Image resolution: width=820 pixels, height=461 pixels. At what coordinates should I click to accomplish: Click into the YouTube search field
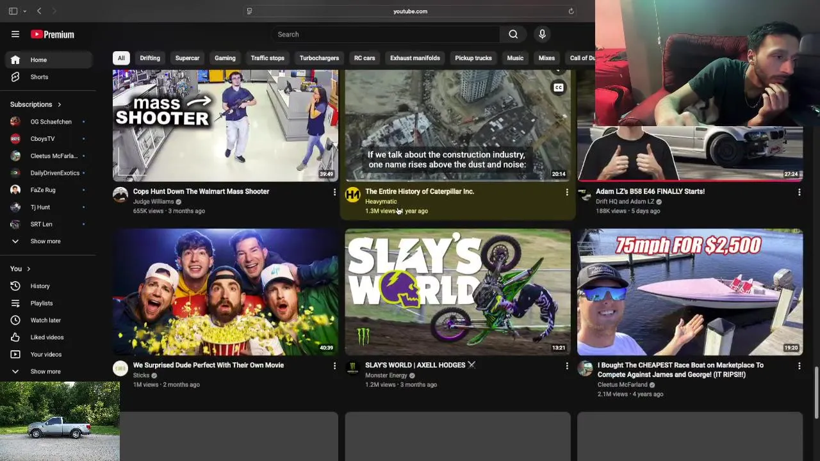pyautogui.click(x=386, y=35)
